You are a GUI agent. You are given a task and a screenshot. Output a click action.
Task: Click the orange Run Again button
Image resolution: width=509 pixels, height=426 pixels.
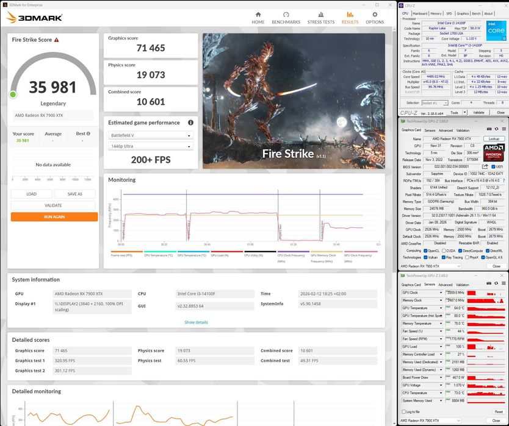(54, 216)
